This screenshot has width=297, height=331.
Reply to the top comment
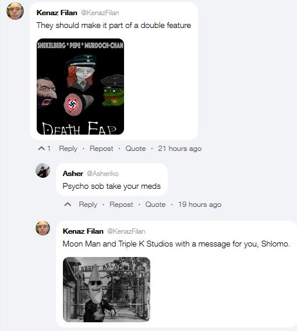click(x=68, y=149)
